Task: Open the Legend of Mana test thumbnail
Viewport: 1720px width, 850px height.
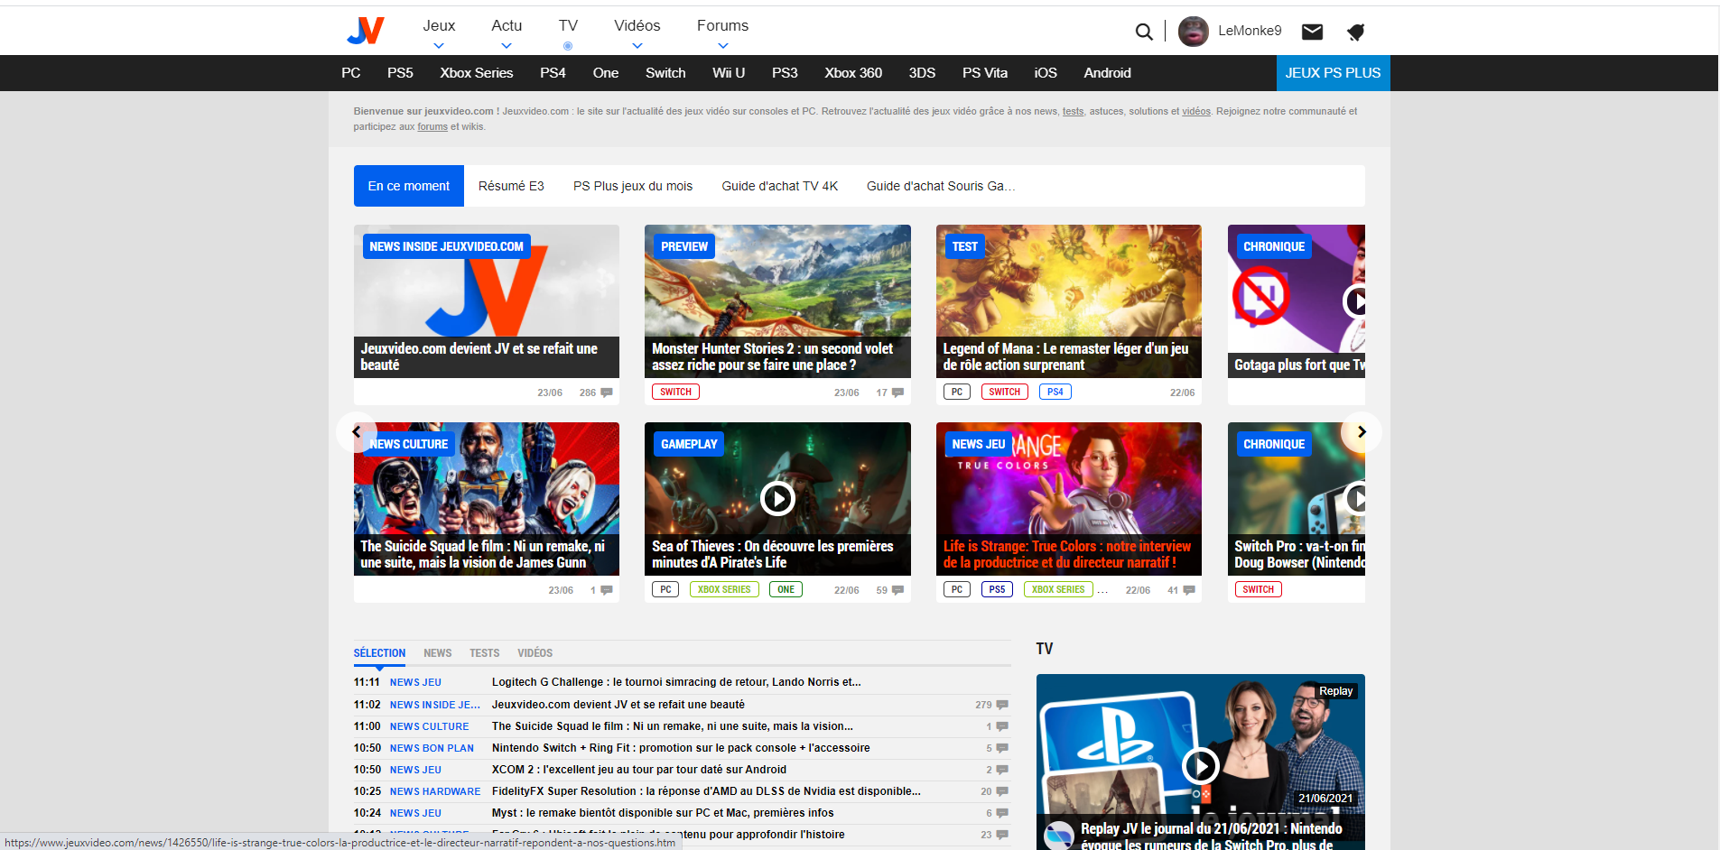Action: coord(1069,300)
